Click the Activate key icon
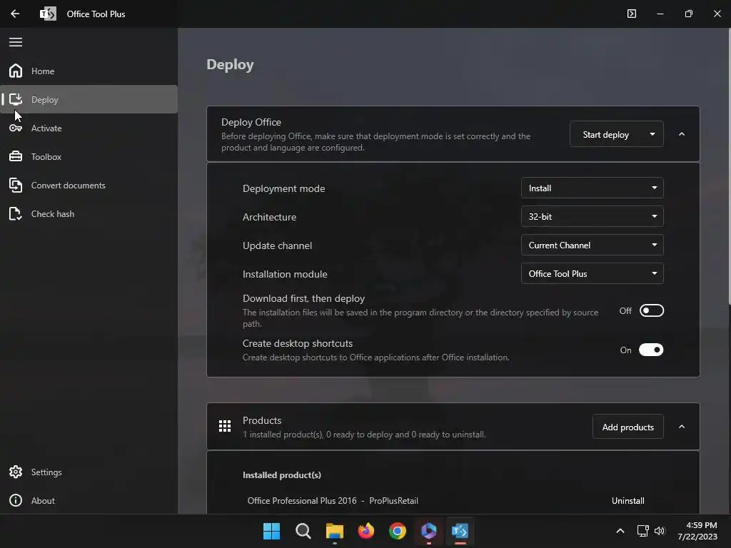 (x=16, y=128)
